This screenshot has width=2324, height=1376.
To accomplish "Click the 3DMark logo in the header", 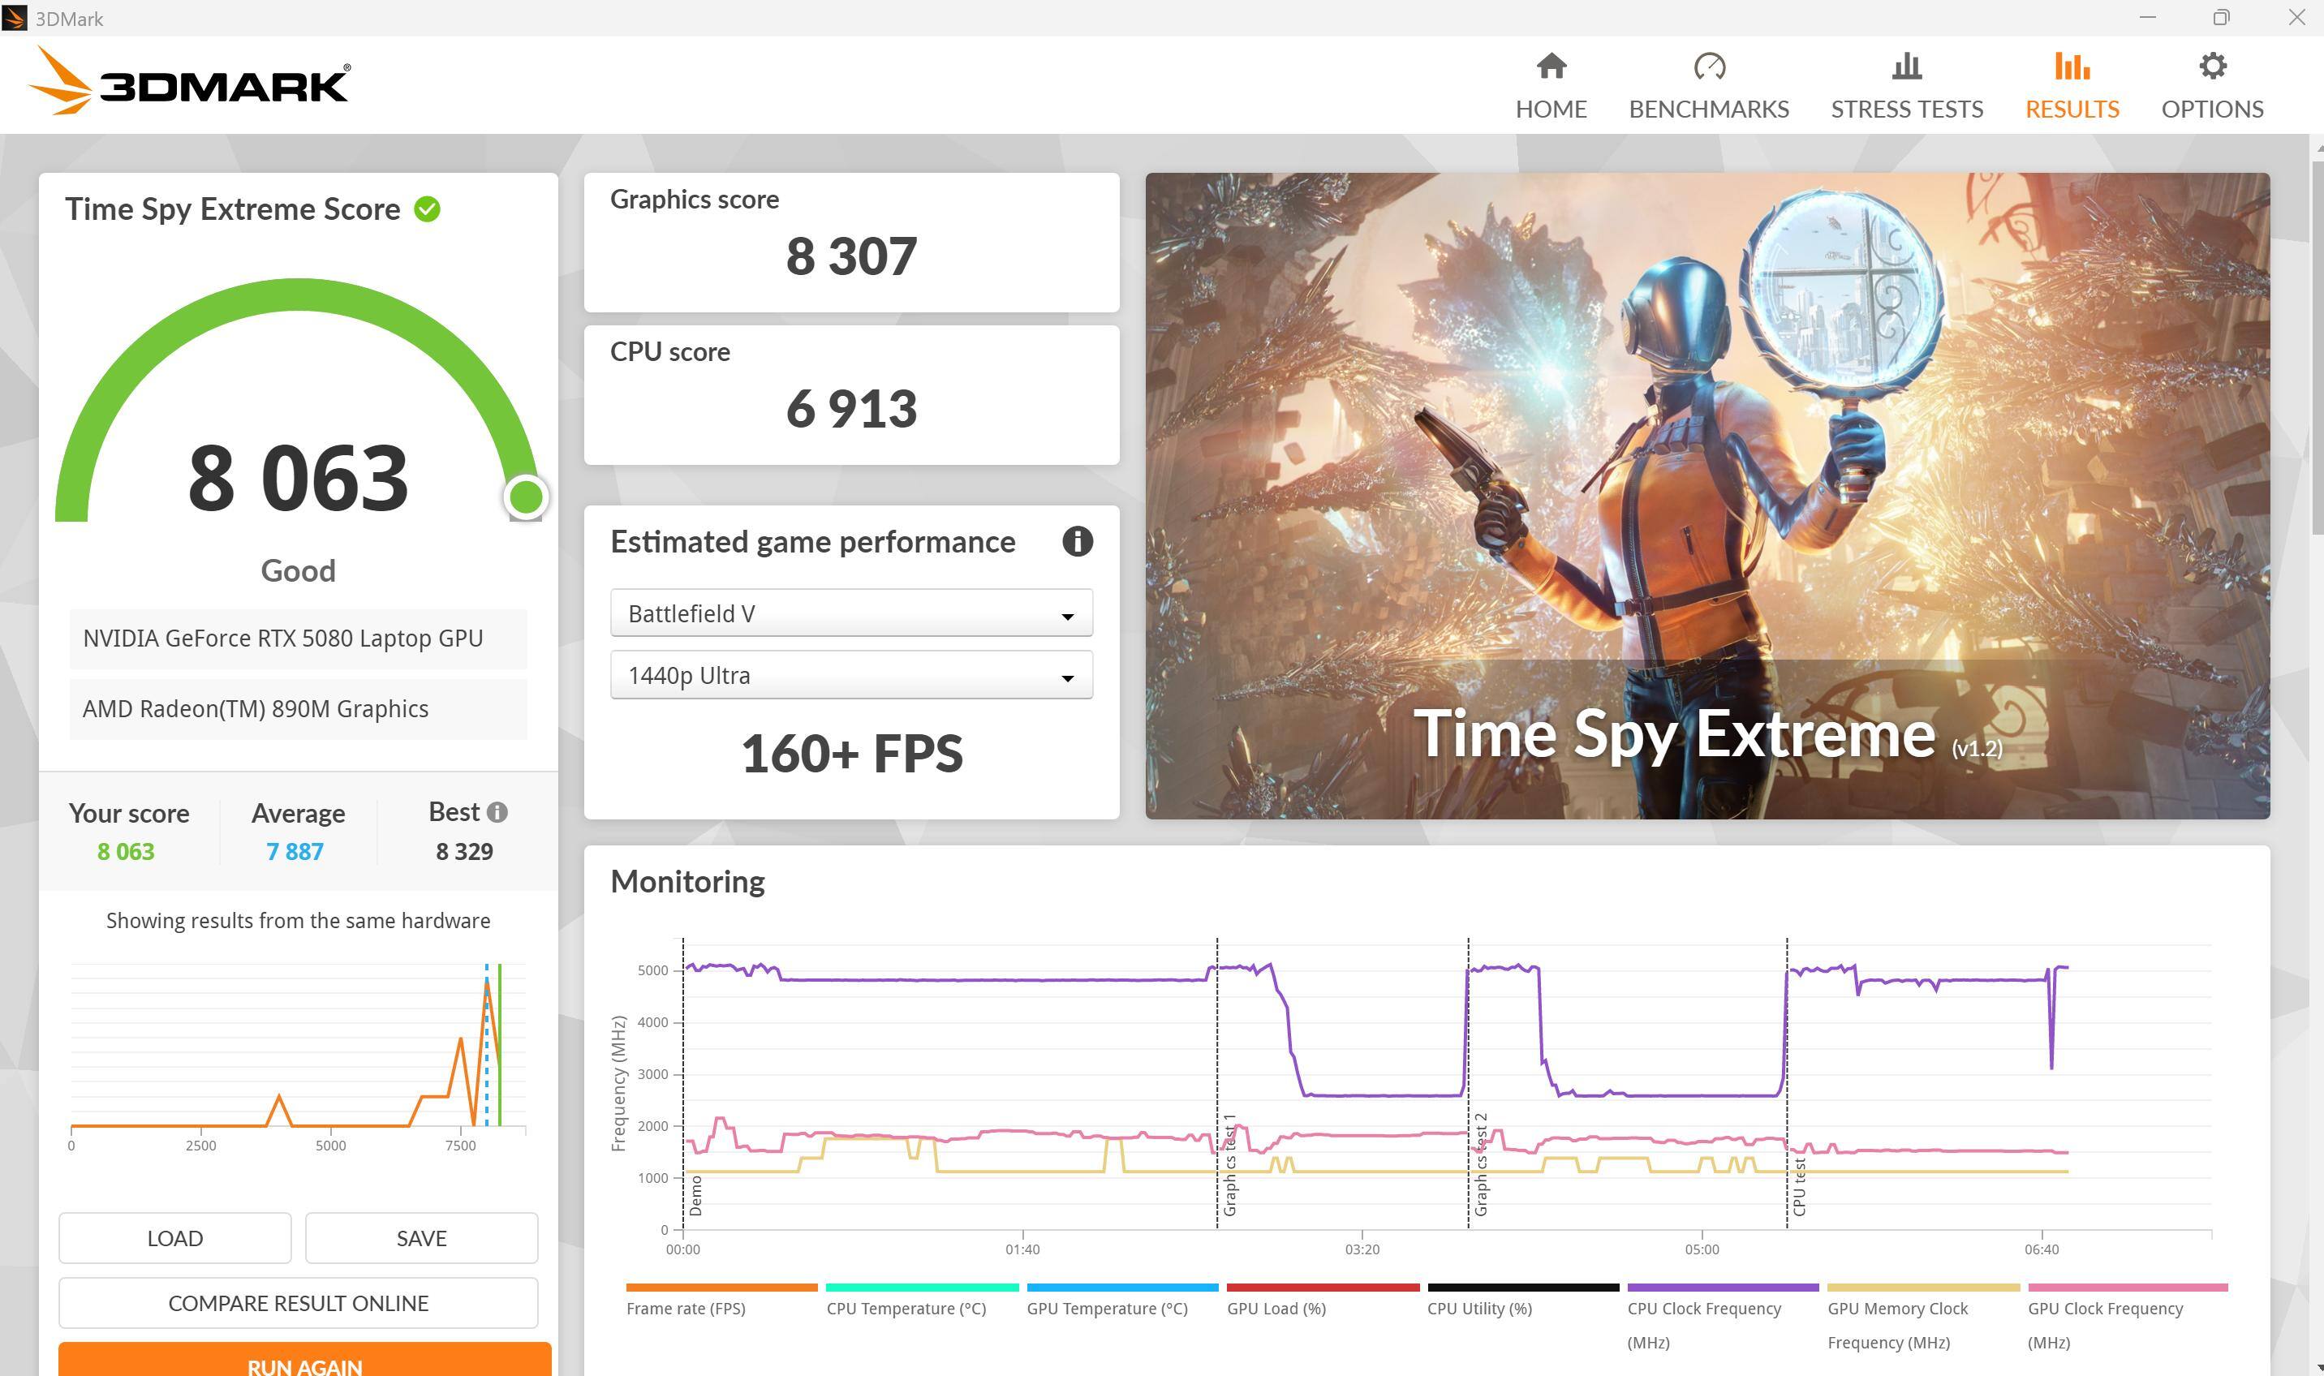I will [x=190, y=82].
